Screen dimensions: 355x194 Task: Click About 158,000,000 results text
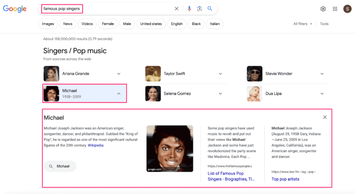(x=78, y=39)
